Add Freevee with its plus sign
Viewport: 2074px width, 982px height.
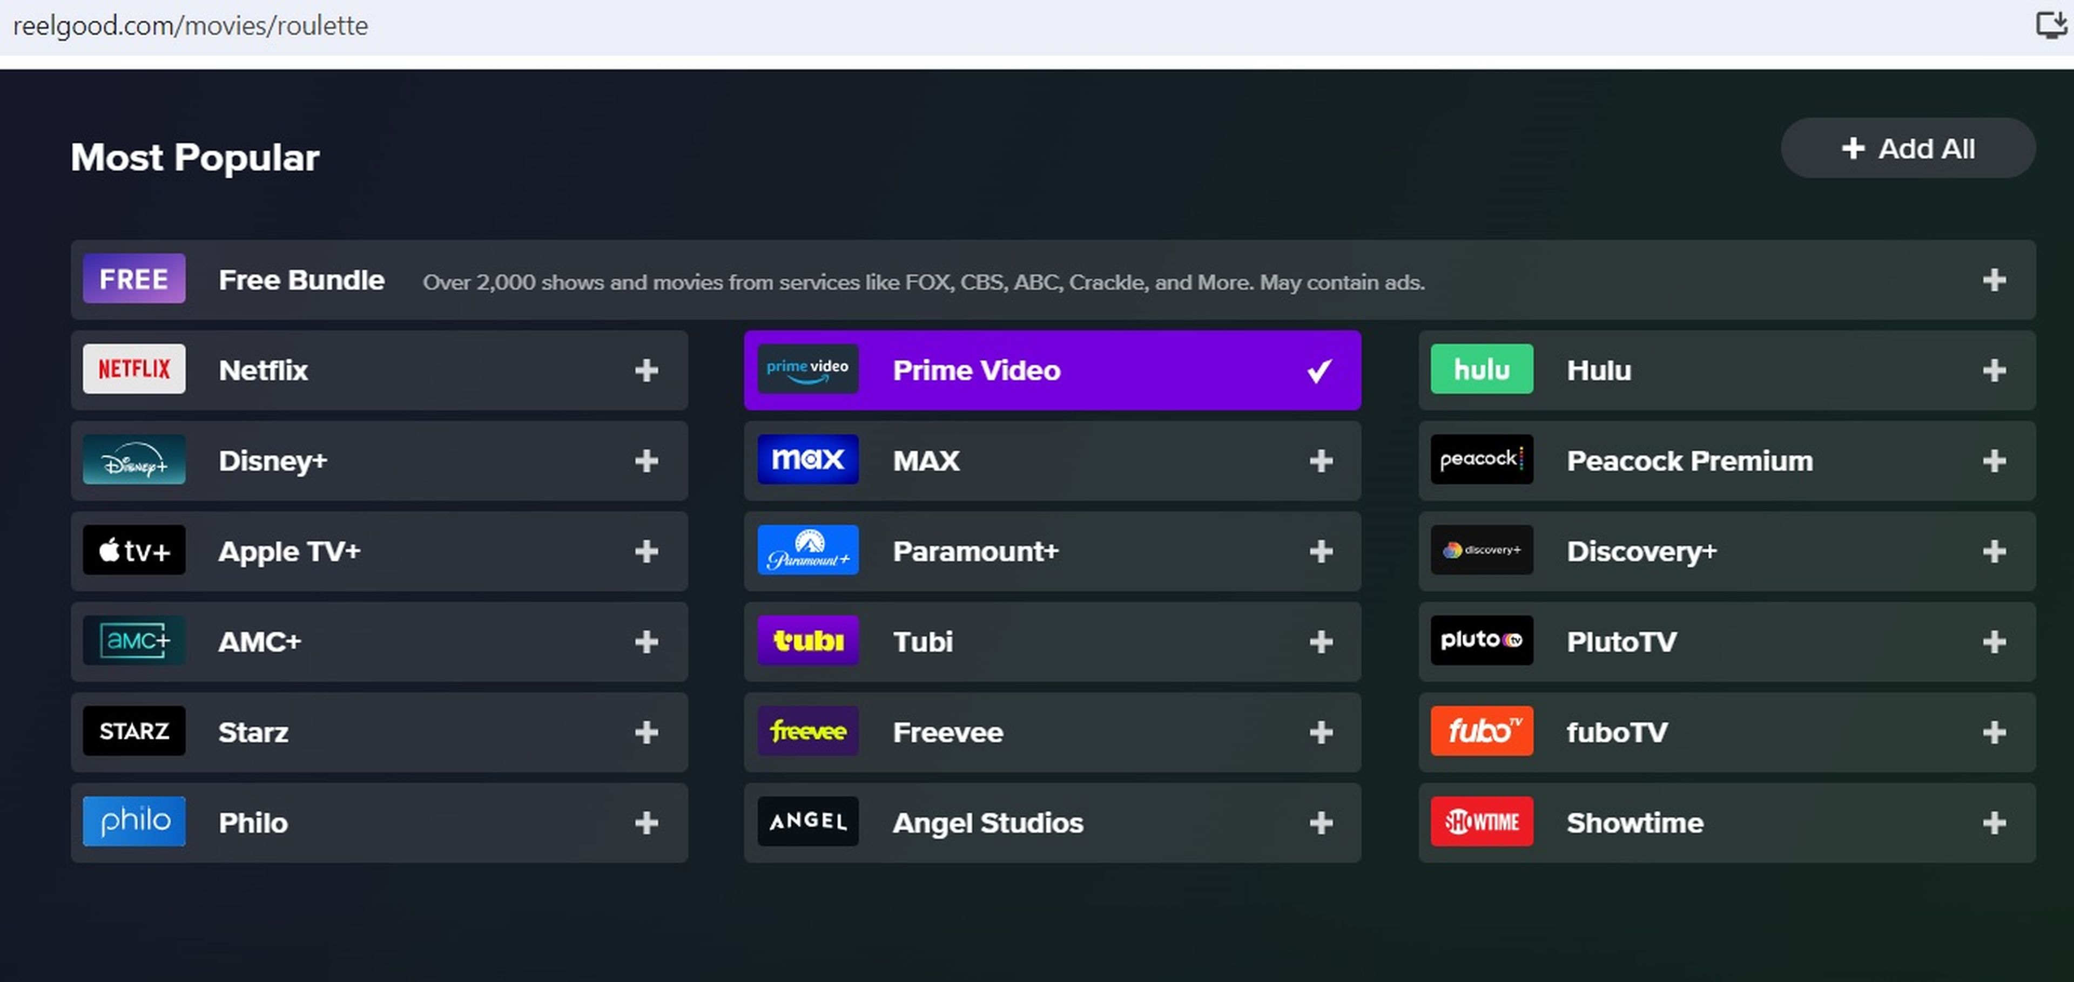point(1321,733)
